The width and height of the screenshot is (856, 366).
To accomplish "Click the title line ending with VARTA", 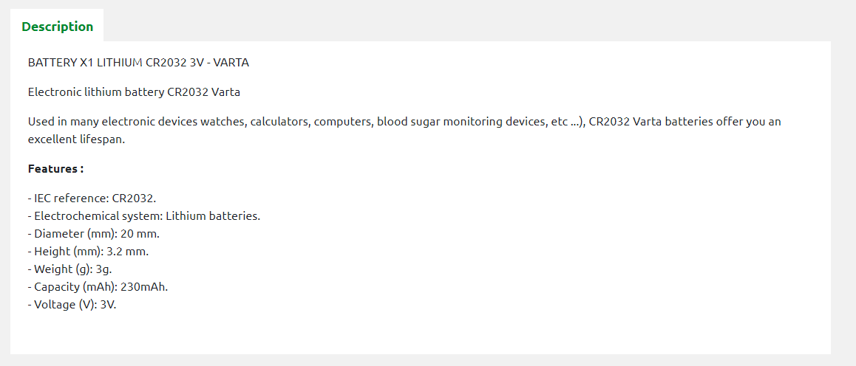I will [x=139, y=63].
